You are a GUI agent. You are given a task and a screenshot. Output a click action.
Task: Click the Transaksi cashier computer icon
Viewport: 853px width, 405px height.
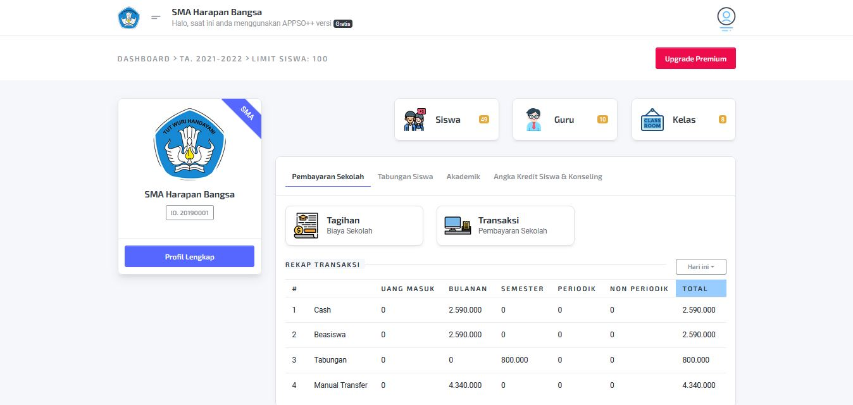click(458, 225)
